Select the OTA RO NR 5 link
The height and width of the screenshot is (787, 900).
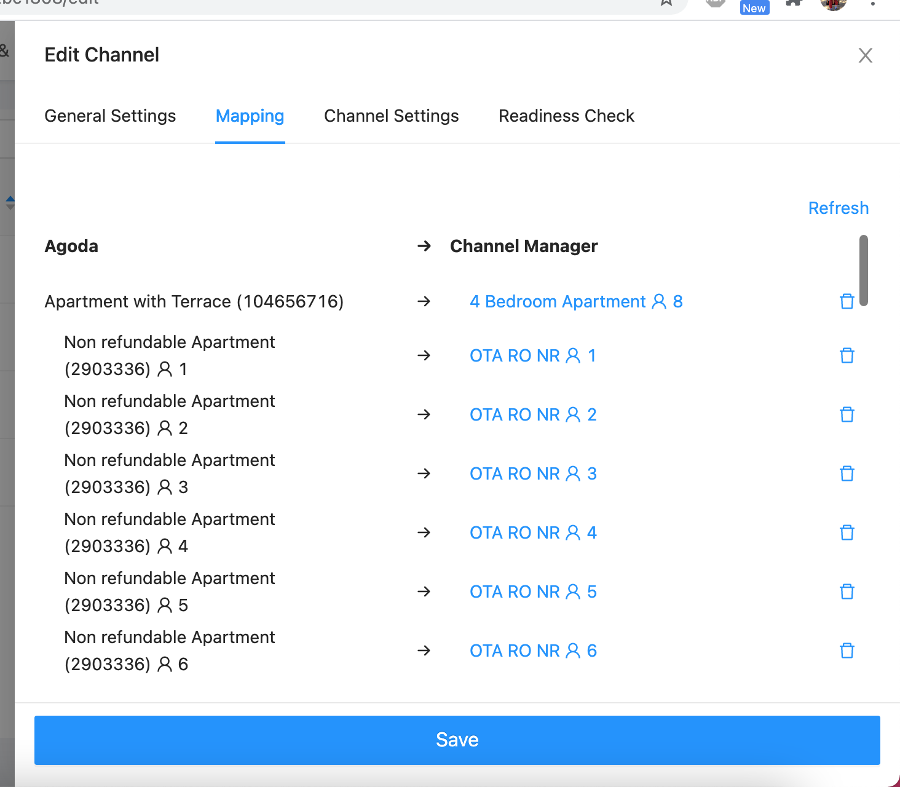click(x=533, y=591)
